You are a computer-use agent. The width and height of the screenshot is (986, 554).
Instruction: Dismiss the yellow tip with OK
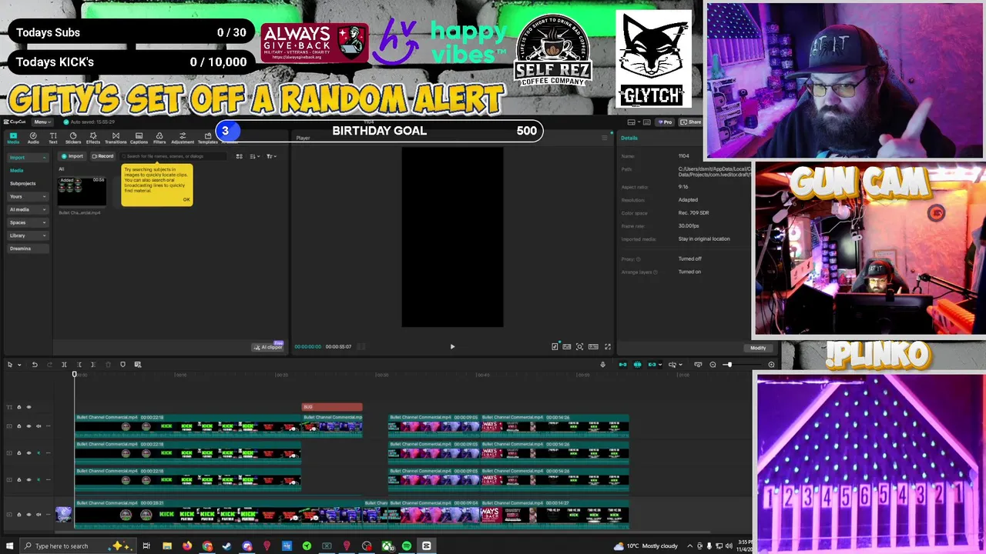[x=186, y=199]
